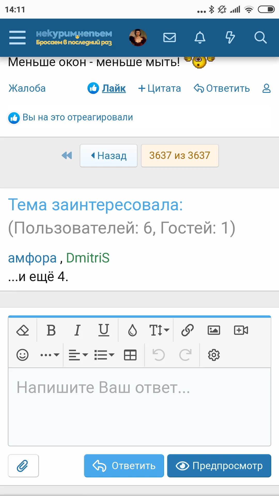The width and height of the screenshot is (279, 496).
Task: Attach a file with paperclip button
Action: 23,466
